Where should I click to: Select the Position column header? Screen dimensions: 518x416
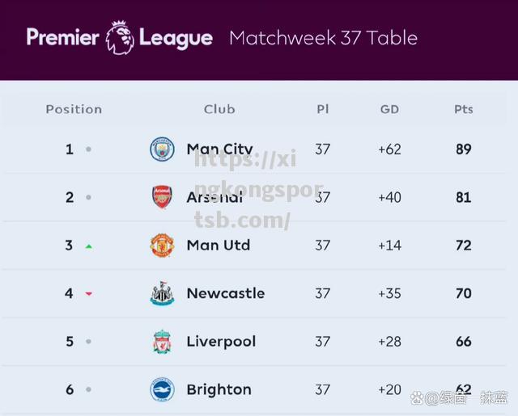74,109
